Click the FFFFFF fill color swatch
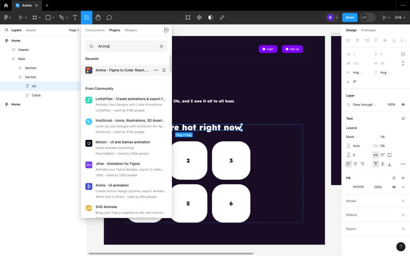 tap(349, 187)
